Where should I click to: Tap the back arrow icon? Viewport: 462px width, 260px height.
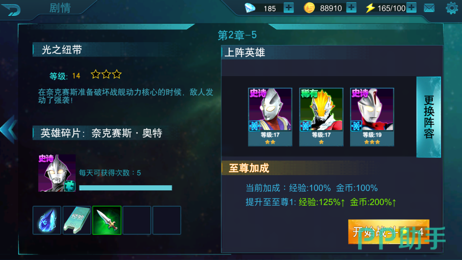[x=11, y=9]
